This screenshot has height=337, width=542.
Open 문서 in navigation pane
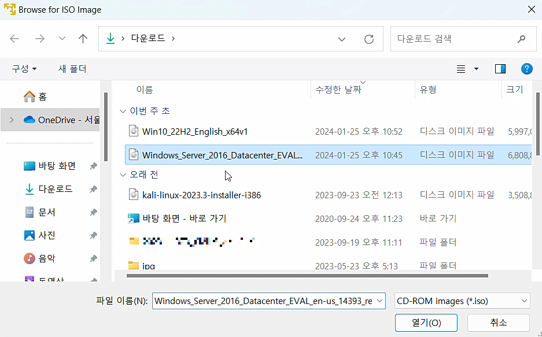[40, 212]
